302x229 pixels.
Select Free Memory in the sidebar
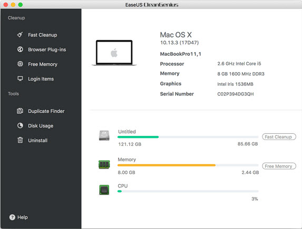click(43, 64)
